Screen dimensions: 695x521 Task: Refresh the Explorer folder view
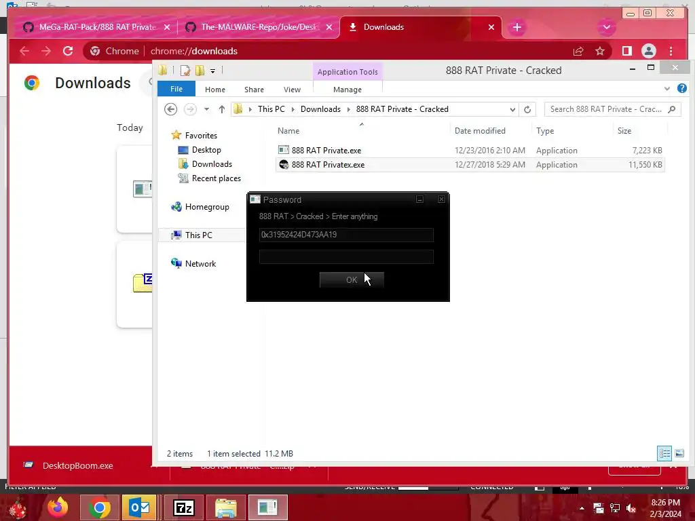(527, 109)
